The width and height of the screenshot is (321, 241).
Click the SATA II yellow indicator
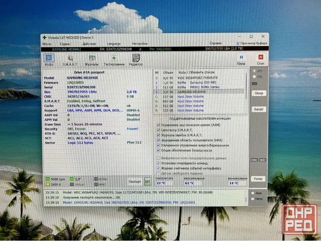(48, 185)
